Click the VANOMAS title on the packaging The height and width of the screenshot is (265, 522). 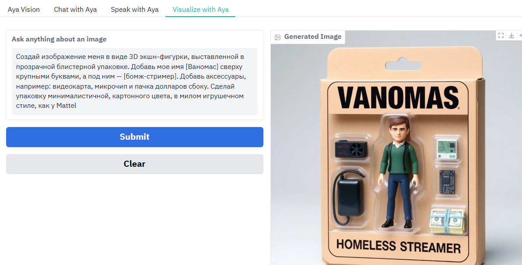point(398,98)
